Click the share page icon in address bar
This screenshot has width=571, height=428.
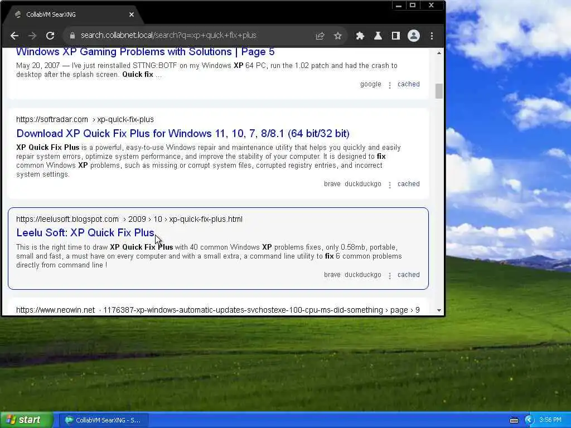pyautogui.click(x=320, y=36)
